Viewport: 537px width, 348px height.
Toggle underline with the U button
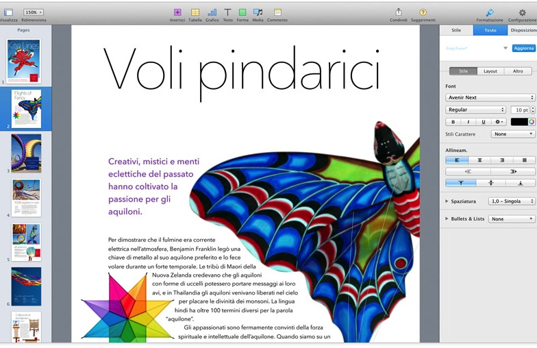point(484,122)
